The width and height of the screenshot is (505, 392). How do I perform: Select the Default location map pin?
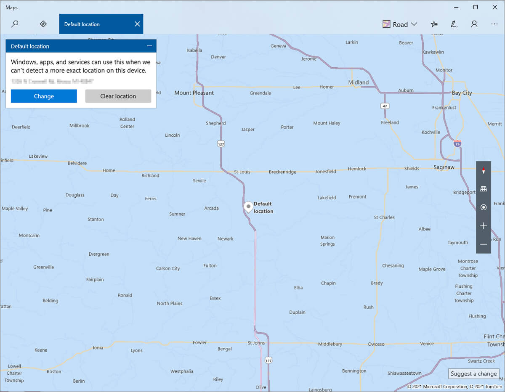click(248, 207)
